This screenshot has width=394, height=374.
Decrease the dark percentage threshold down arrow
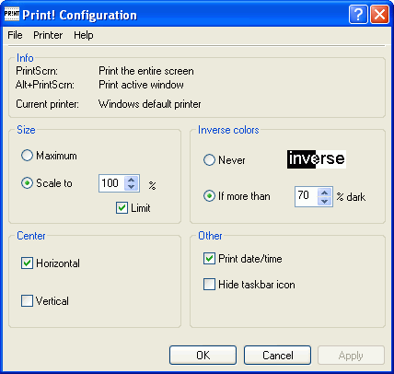pyautogui.click(x=325, y=201)
